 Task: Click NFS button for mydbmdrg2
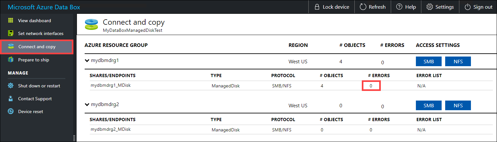click(458, 105)
